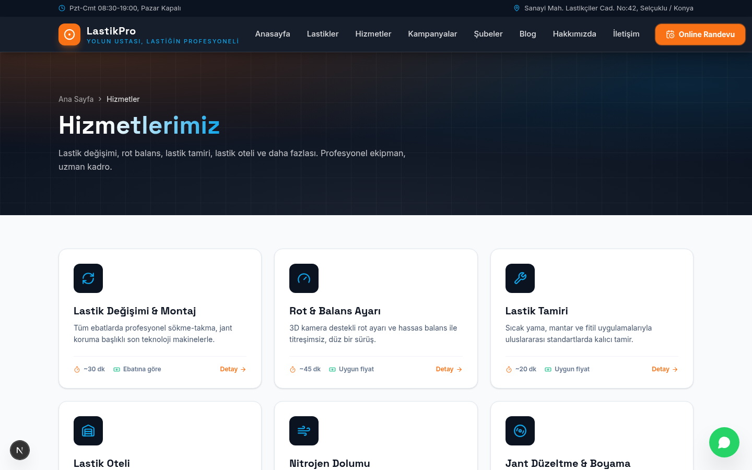
Task: Click the Hizmetlerimiz page heading
Action: pos(139,125)
